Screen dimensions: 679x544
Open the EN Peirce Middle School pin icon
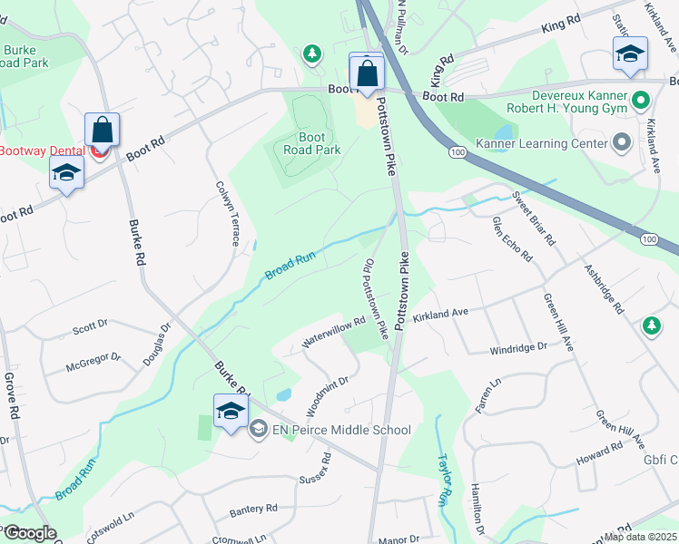[259, 430]
